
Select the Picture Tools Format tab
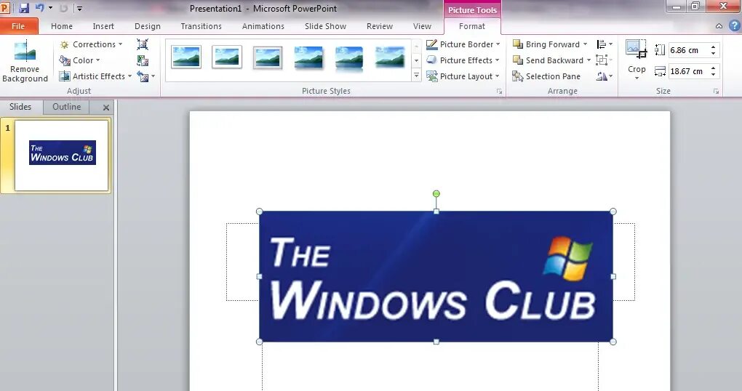472,26
